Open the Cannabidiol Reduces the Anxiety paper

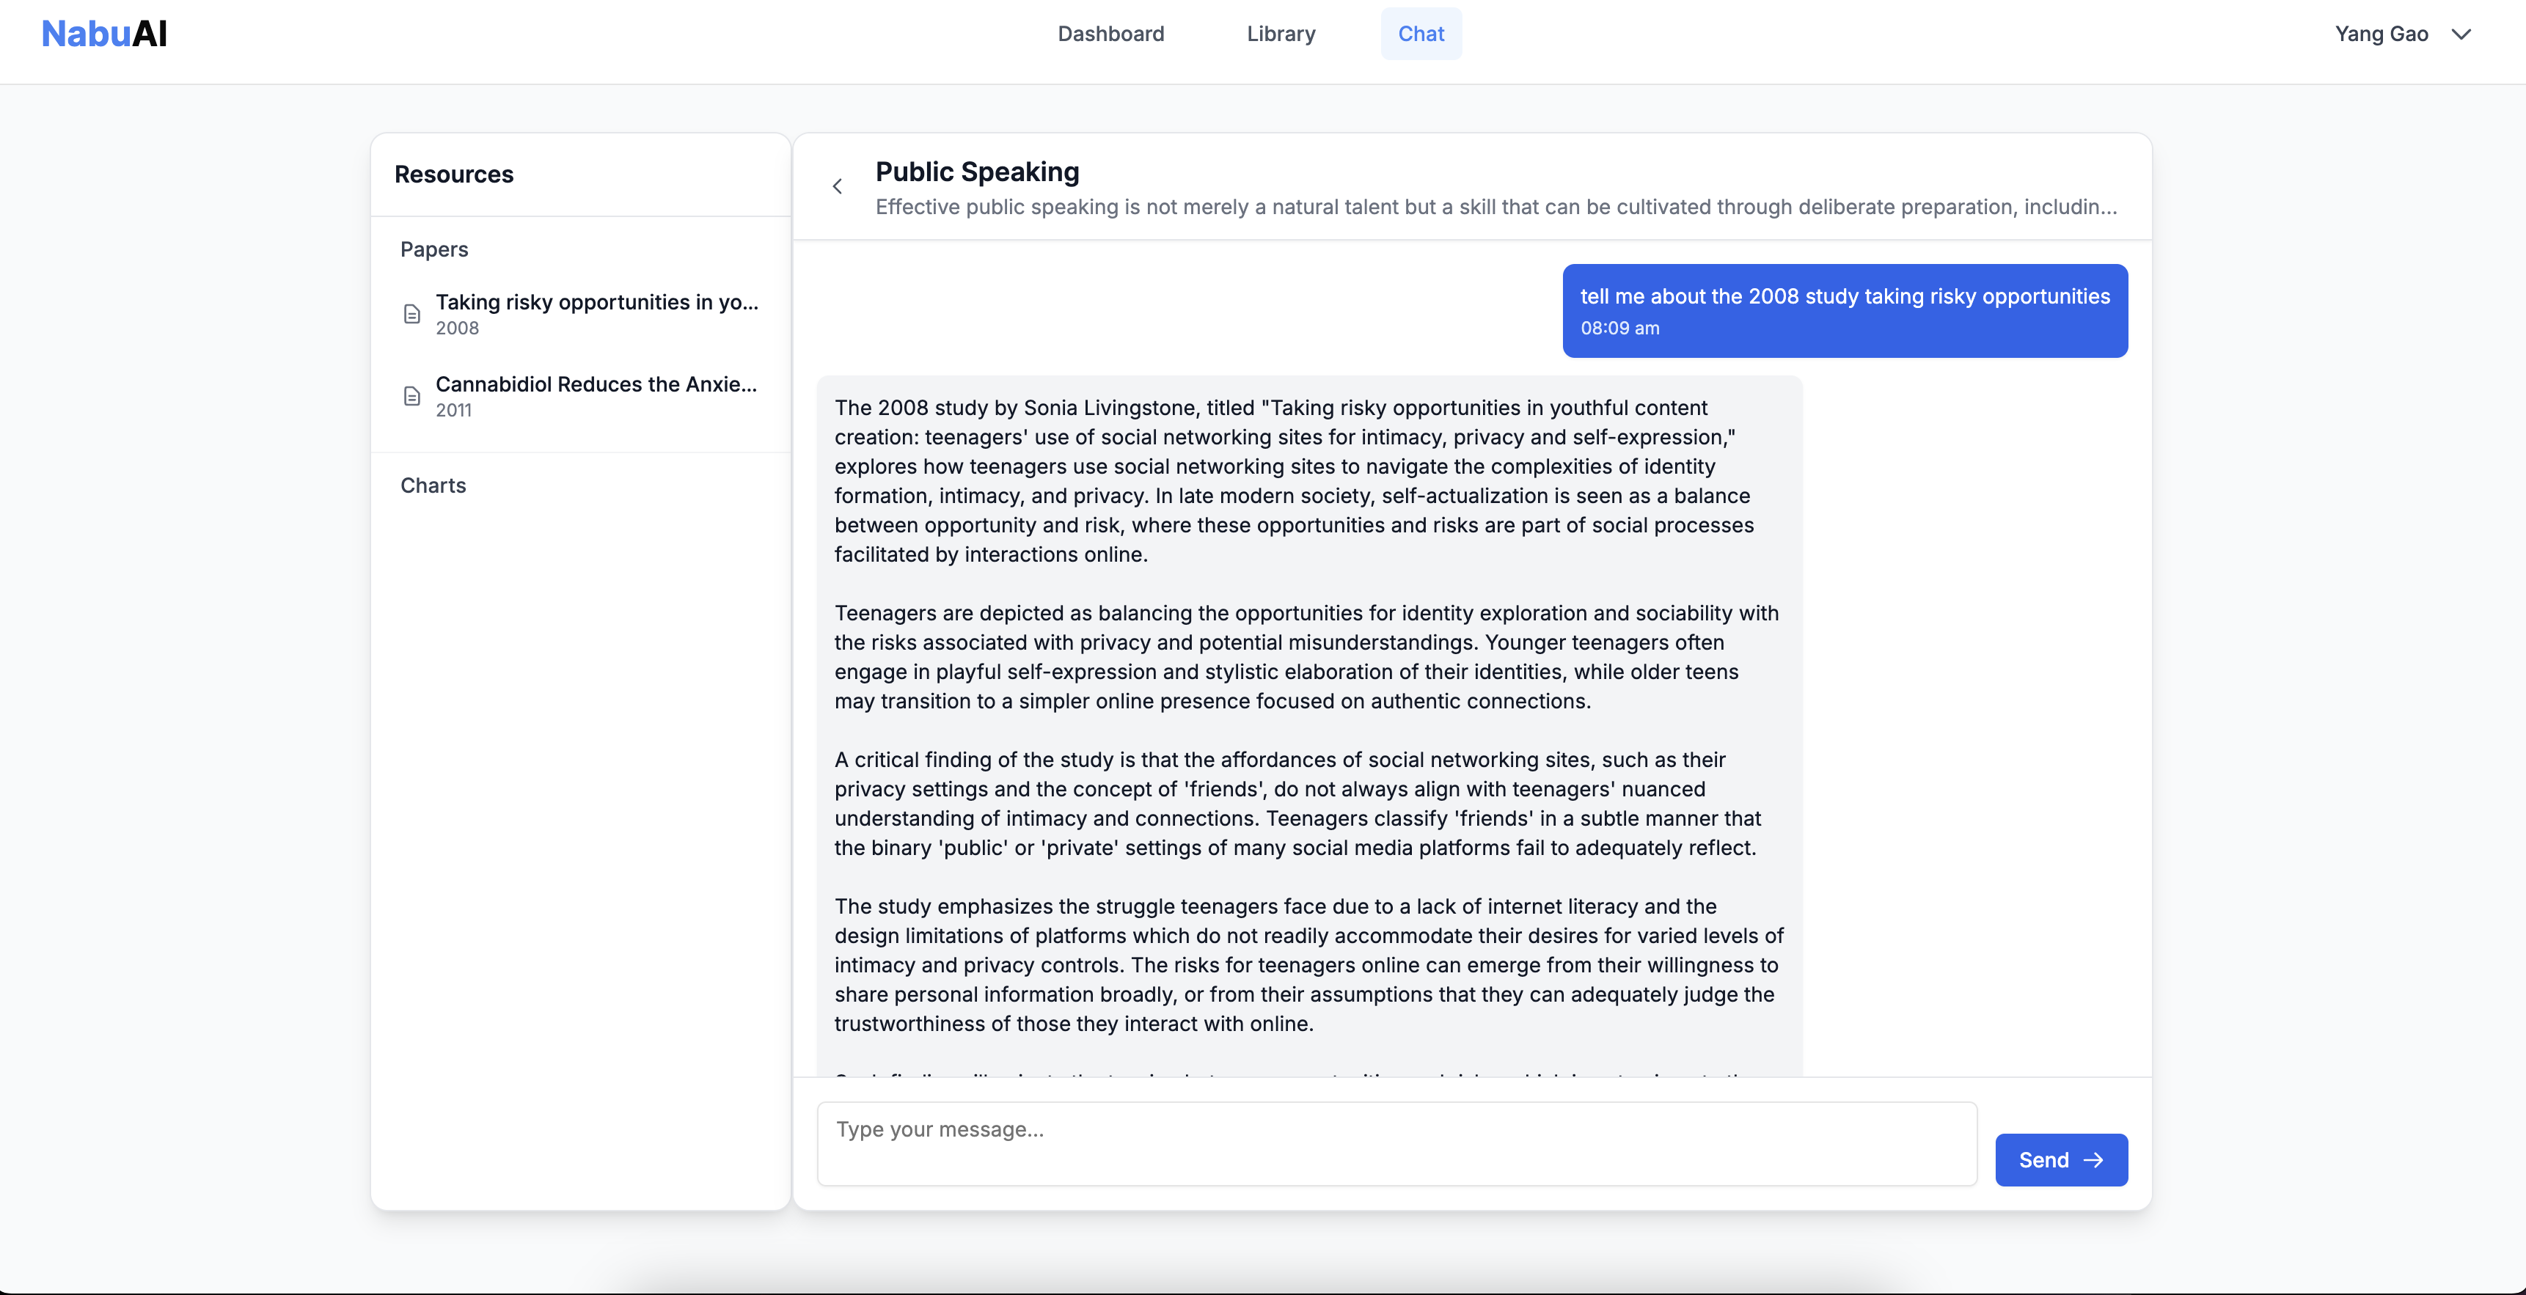tap(596, 384)
